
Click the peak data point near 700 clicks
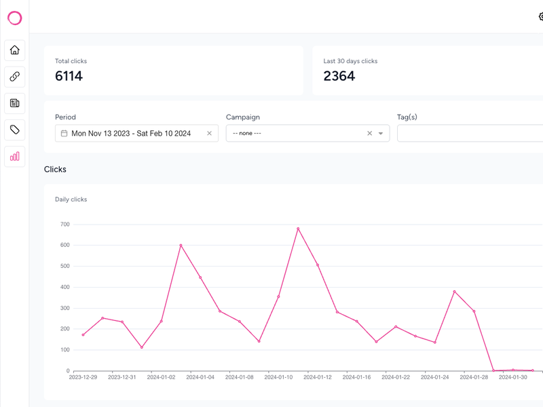coord(299,228)
